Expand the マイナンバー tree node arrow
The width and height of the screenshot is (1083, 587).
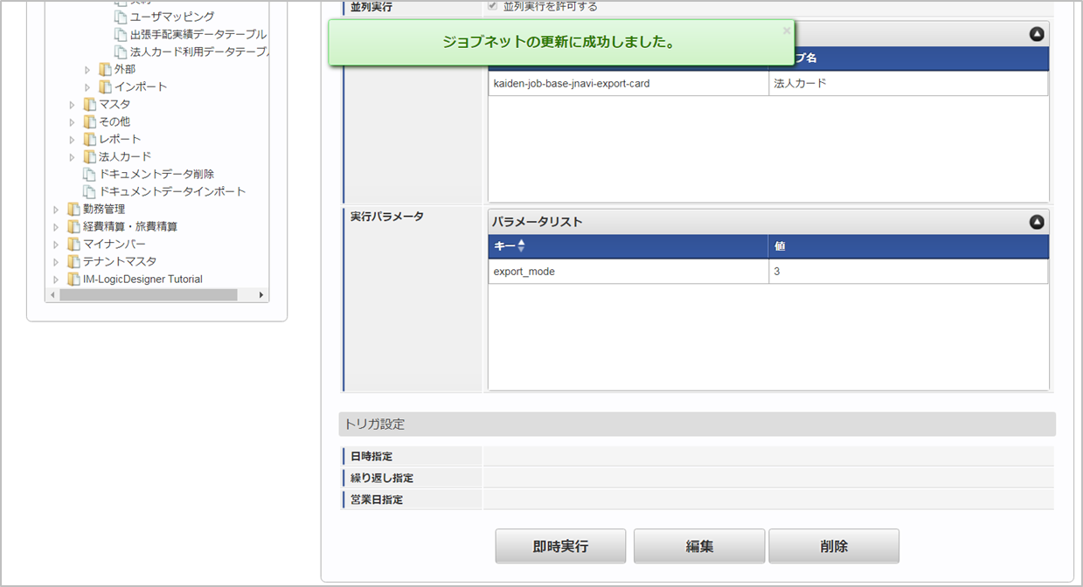pos(56,244)
